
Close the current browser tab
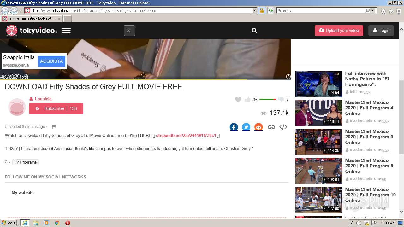click(x=59, y=19)
